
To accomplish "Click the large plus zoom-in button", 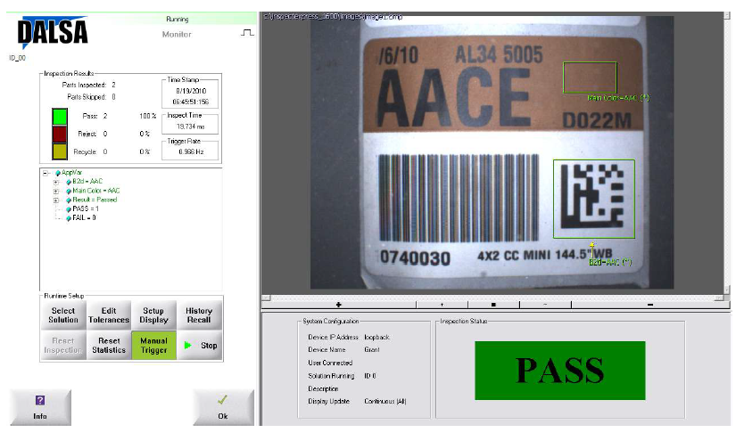I will (x=338, y=305).
